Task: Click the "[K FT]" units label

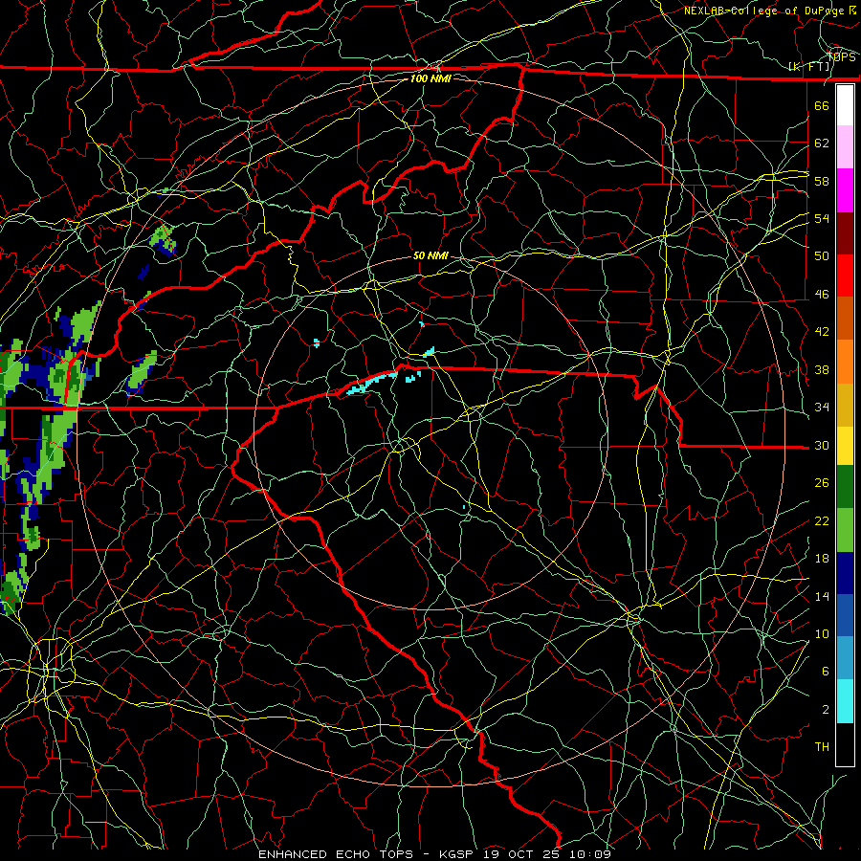Action: pos(808,67)
